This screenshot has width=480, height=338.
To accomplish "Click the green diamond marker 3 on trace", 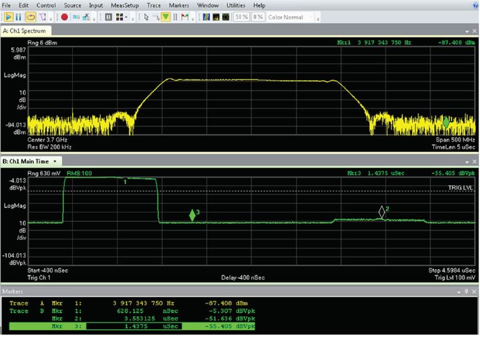I will pos(192,215).
